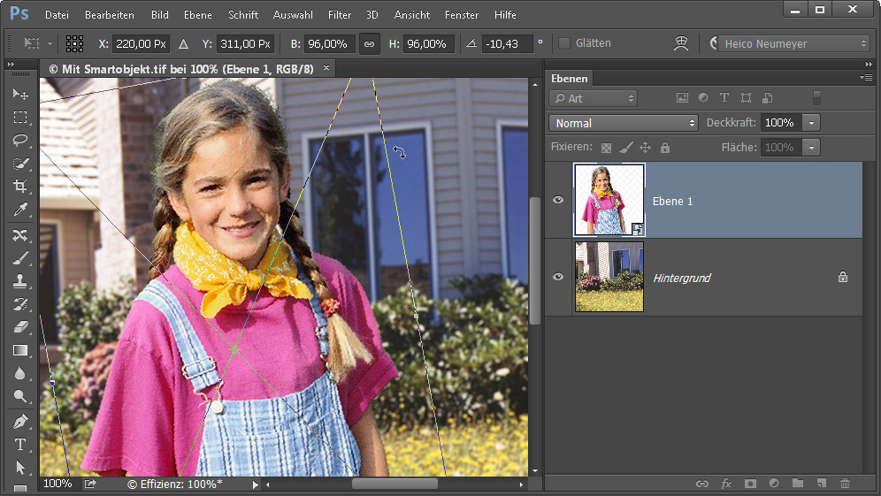
Task: Switch to warp mode icon
Action: click(x=680, y=43)
